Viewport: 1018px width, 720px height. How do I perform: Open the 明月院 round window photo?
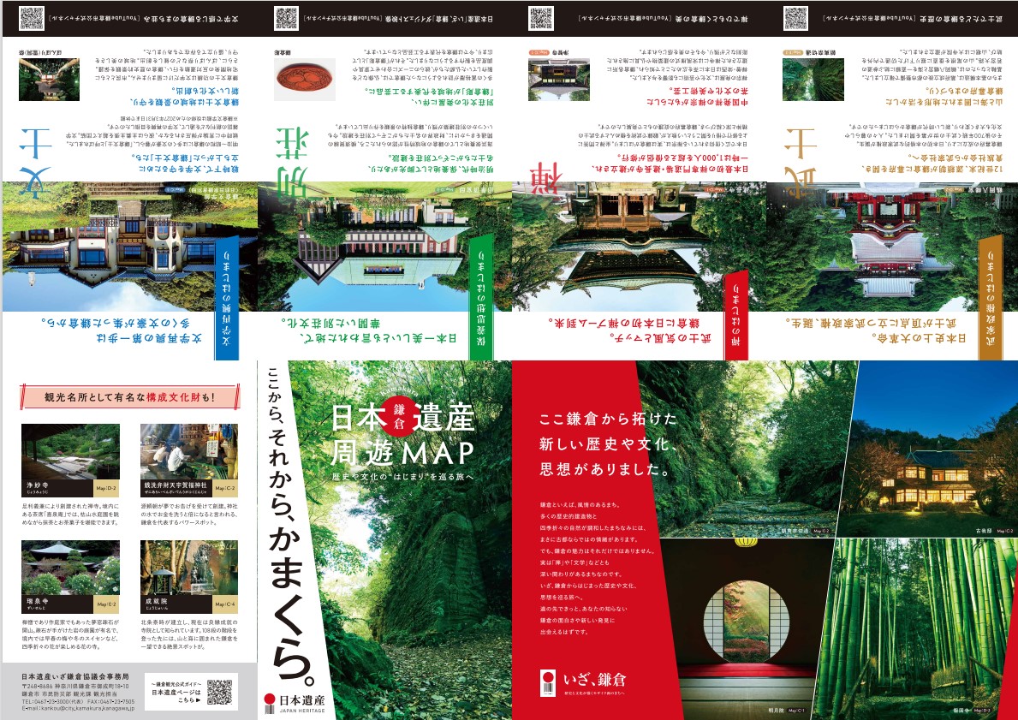coord(747,628)
